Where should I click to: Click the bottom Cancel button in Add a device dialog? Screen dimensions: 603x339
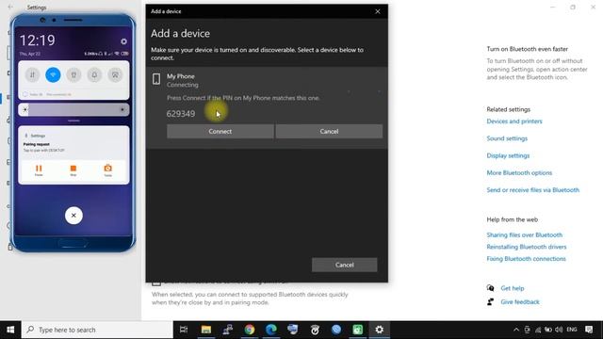click(x=344, y=265)
